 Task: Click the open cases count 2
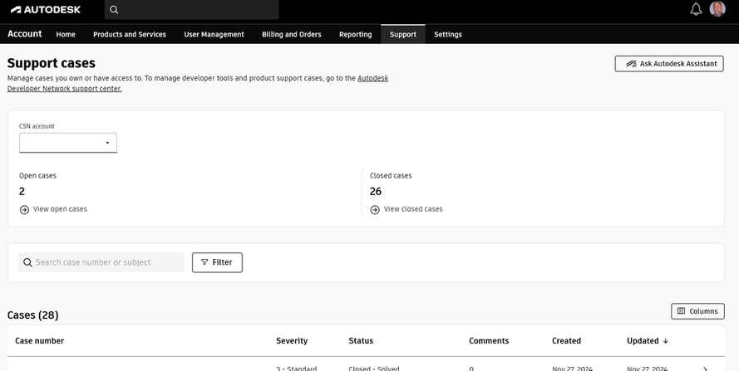pos(22,191)
